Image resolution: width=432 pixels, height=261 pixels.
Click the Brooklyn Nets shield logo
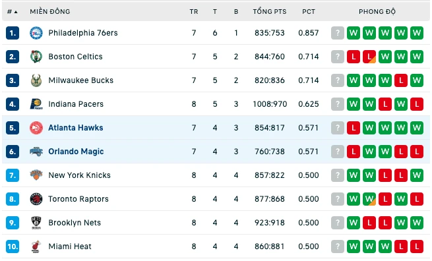coord(36,223)
